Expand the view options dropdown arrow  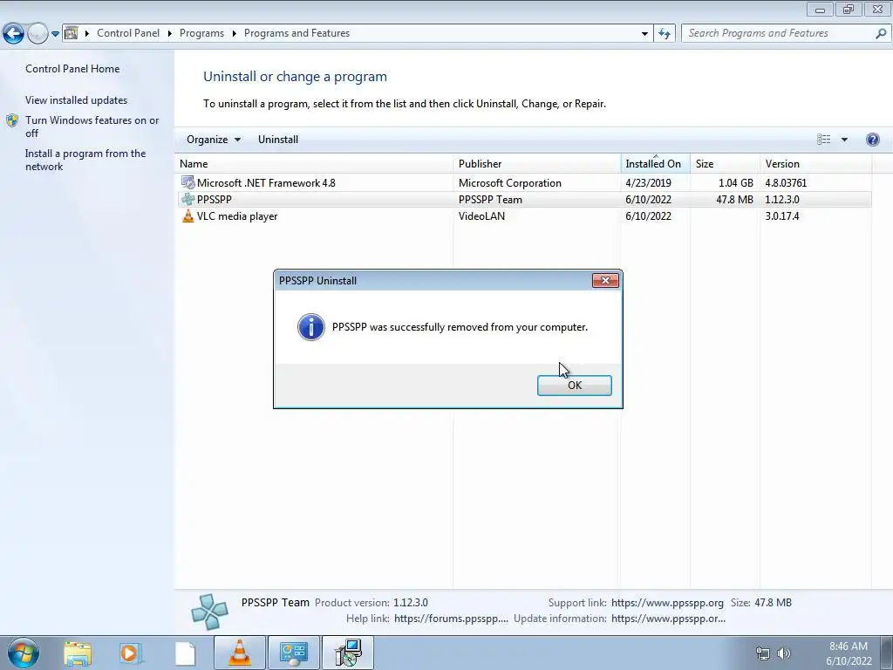click(844, 140)
